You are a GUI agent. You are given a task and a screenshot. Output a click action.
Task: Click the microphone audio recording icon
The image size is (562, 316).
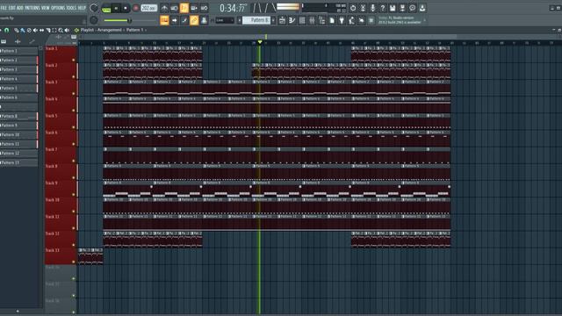pyautogui.click(x=372, y=8)
